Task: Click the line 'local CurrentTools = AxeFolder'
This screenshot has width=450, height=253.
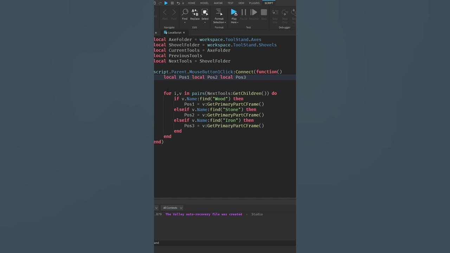Action: click(192, 50)
